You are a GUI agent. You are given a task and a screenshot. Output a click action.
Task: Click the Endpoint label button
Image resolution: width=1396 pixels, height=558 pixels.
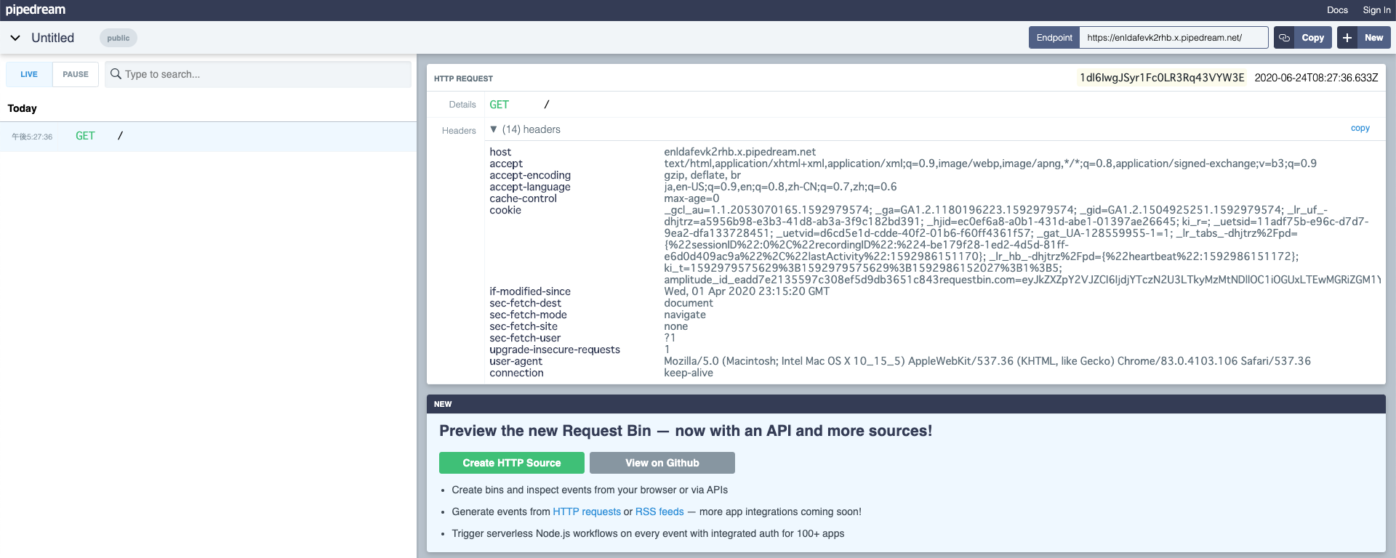tap(1054, 38)
